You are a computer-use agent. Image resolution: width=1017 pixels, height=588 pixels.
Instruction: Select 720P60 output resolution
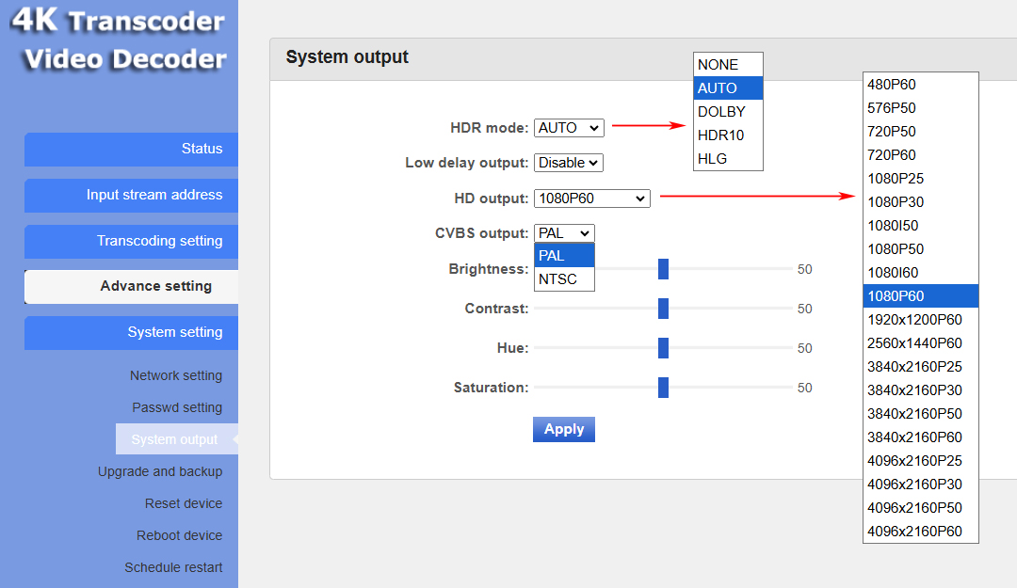click(920, 155)
